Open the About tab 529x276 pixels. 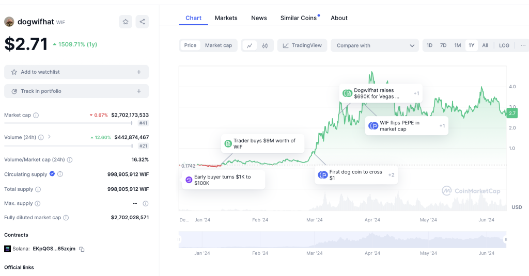[339, 18]
